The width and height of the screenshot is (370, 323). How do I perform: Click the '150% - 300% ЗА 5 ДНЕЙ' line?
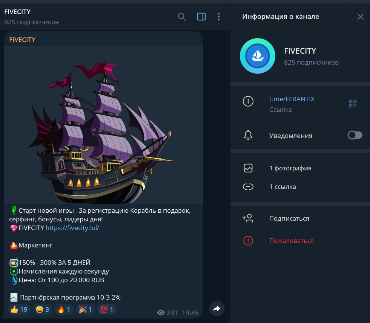tap(55, 263)
